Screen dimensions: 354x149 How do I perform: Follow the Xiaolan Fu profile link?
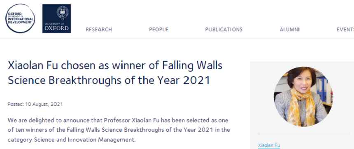tap(269, 145)
